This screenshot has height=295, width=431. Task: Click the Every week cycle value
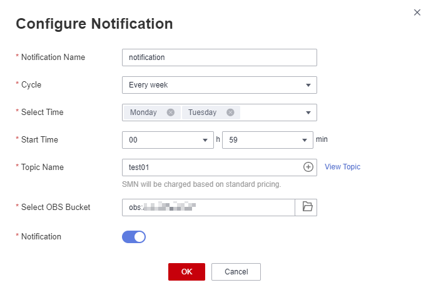(148, 85)
